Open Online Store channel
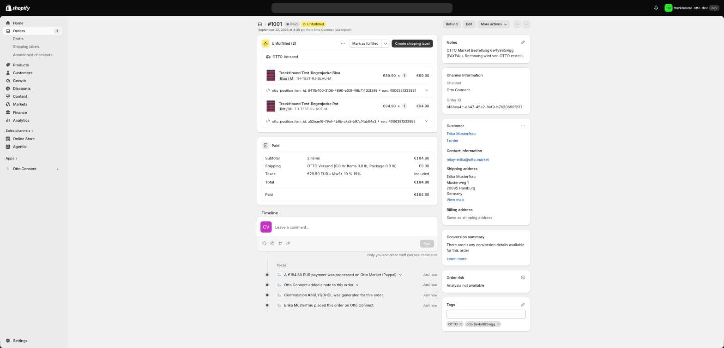The height and width of the screenshot is (348, 724). [24, 139]
